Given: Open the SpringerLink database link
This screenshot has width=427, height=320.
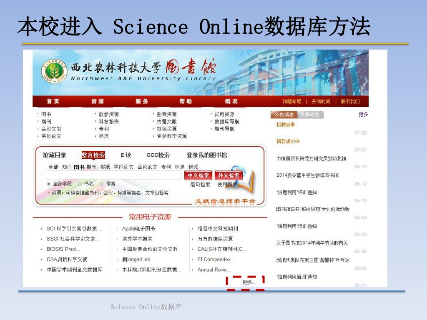Looking at the screenshot, I should pos(138,259).
